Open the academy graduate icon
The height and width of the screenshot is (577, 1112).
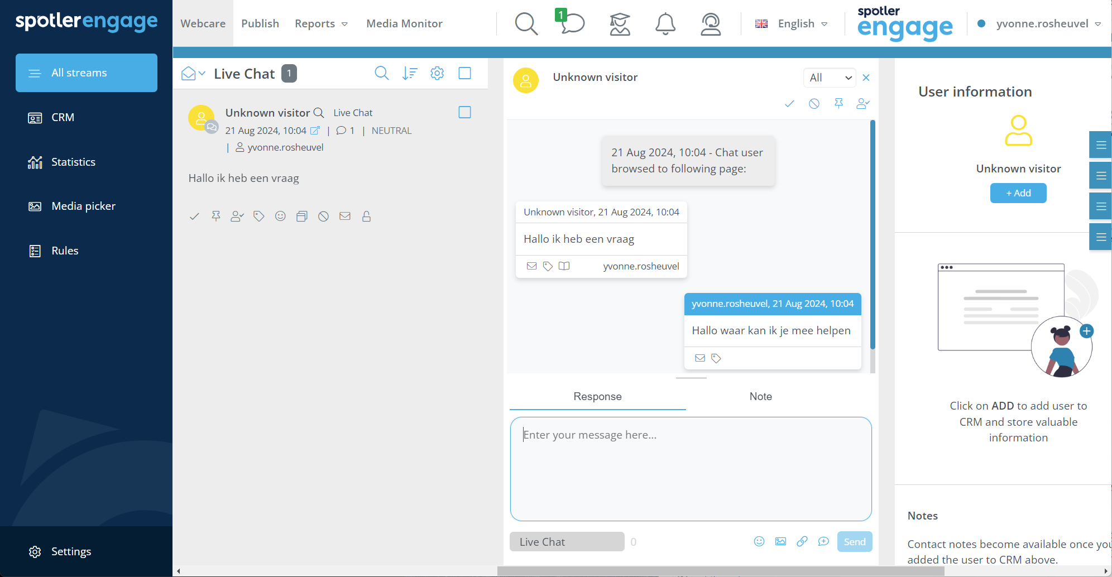point(620,23)
